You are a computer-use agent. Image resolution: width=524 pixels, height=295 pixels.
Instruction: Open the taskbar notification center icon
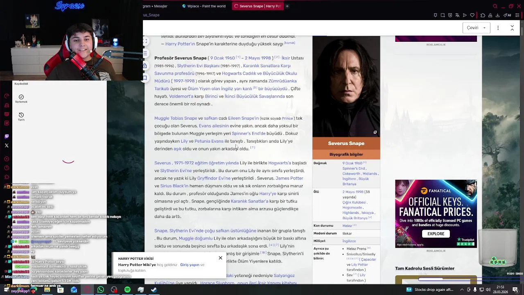[x=515, y=290]
